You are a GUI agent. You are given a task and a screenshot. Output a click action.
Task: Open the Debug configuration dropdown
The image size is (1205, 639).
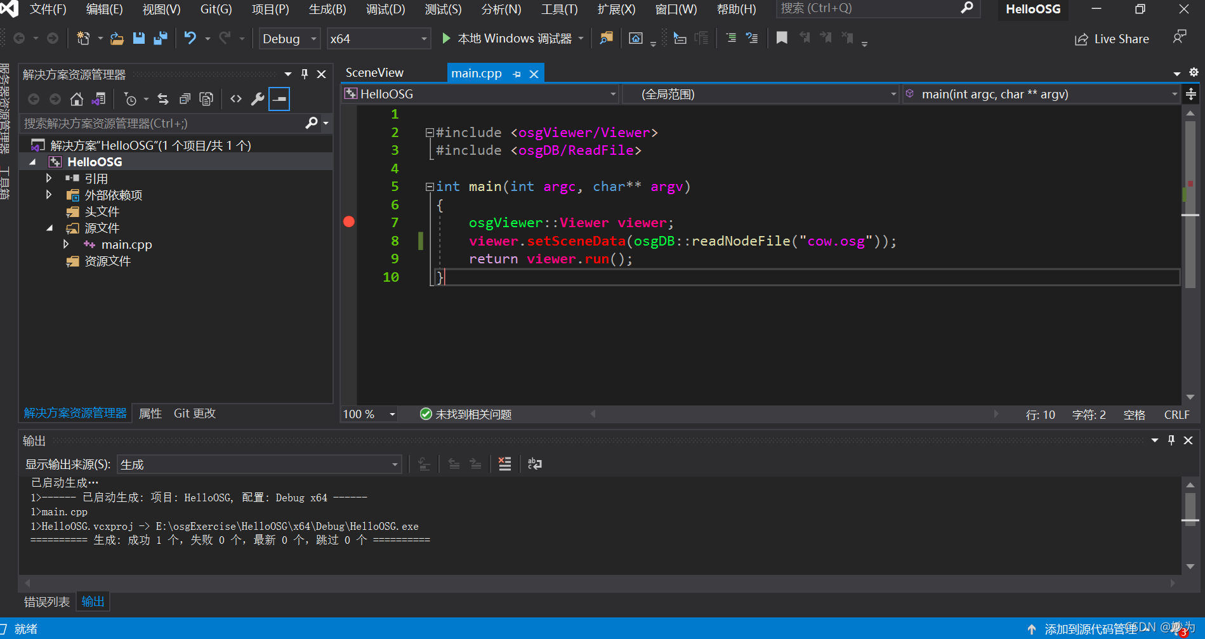tap(313, 38)
